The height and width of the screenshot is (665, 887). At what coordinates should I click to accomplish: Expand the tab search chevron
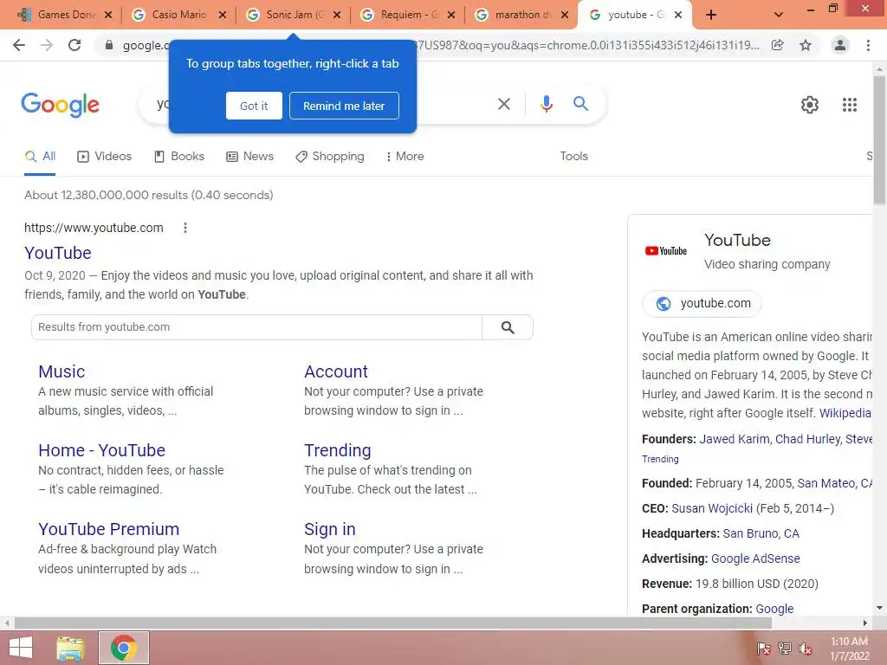click(x=779, y=15)
